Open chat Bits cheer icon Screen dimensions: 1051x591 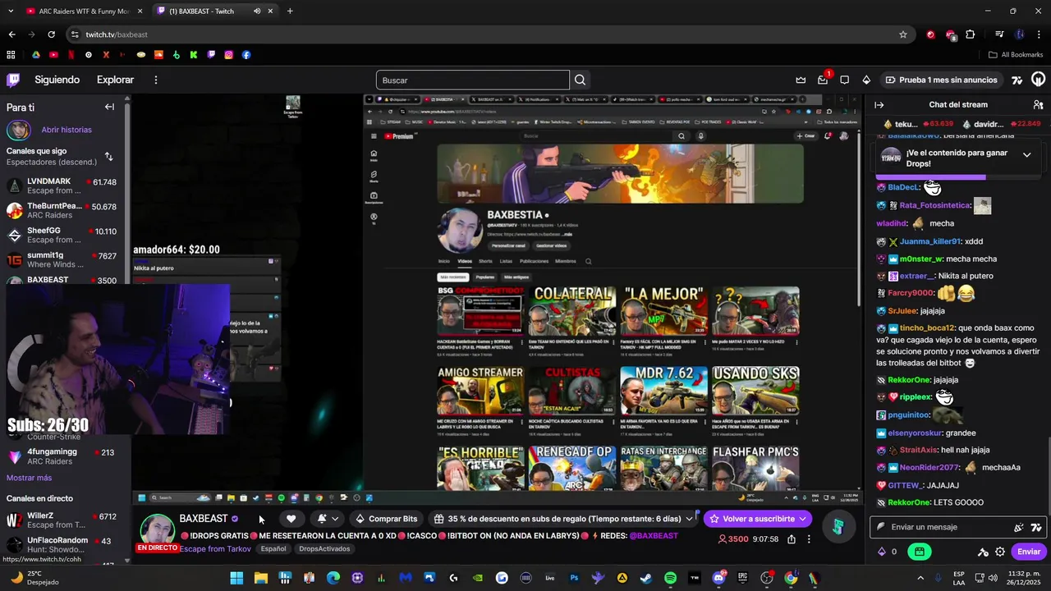click(x=1019, y=527)
